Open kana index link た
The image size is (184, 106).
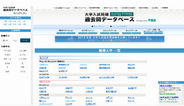click(x=19, y=21)
